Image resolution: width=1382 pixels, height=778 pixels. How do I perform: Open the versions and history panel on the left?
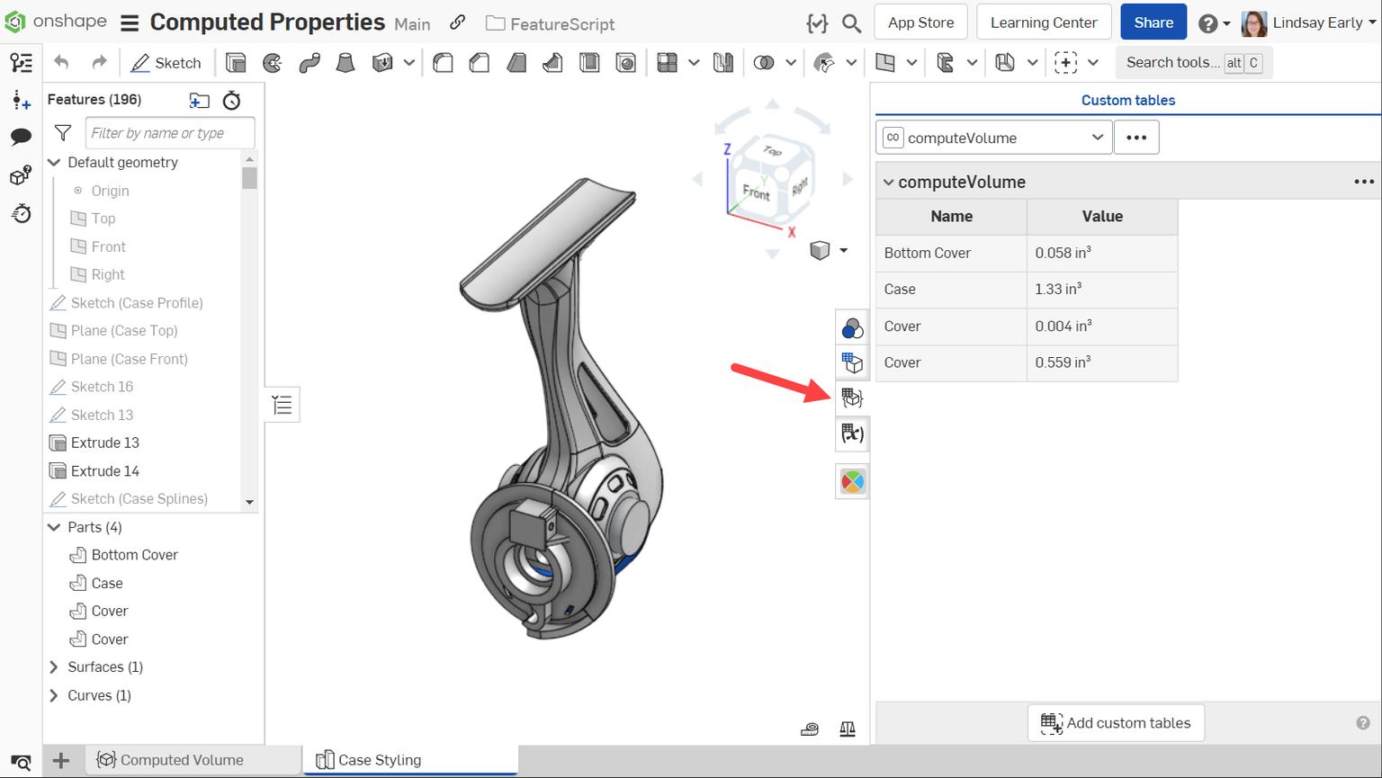point(20,214)
